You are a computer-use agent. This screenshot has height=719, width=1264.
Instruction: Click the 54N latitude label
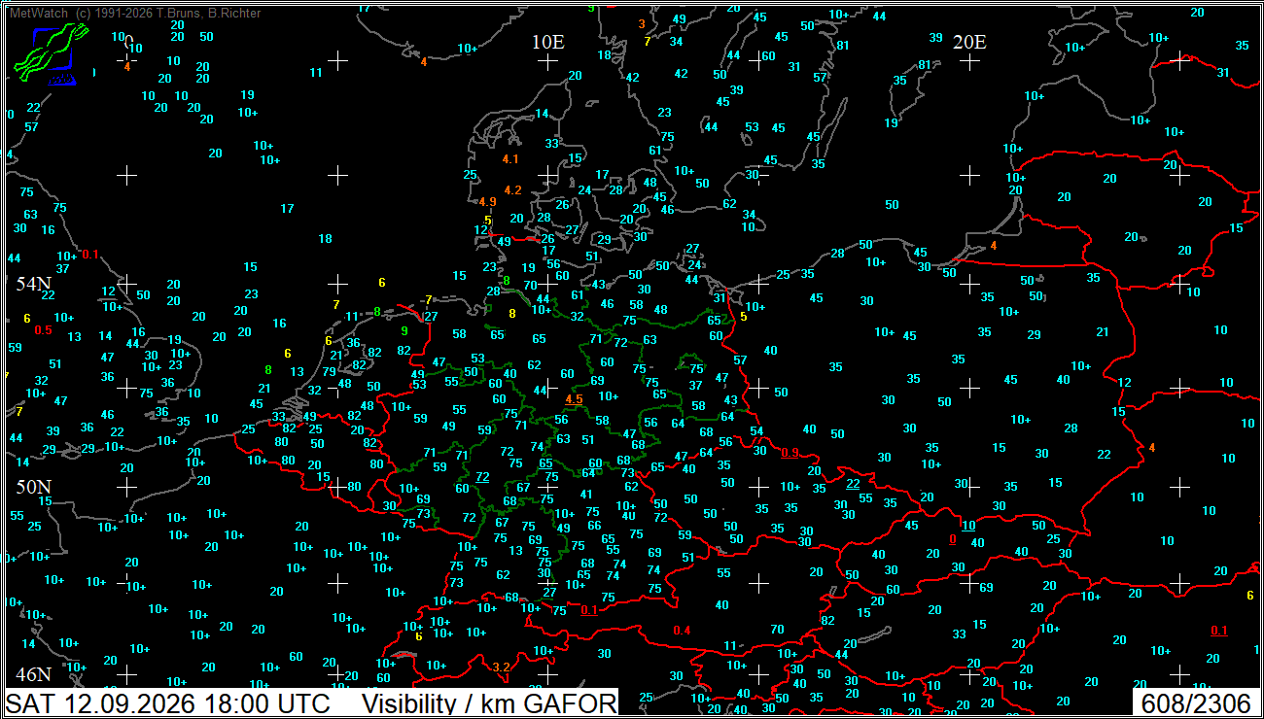click(x=32, y=284)
